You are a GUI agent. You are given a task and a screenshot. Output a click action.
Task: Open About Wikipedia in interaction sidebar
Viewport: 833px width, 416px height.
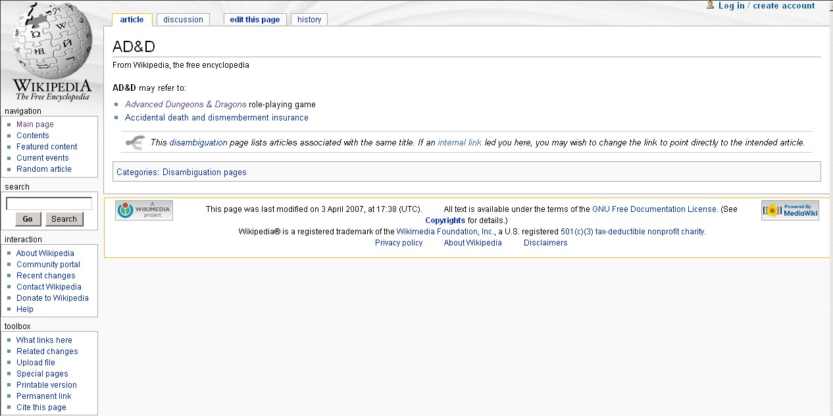(45, 253)
